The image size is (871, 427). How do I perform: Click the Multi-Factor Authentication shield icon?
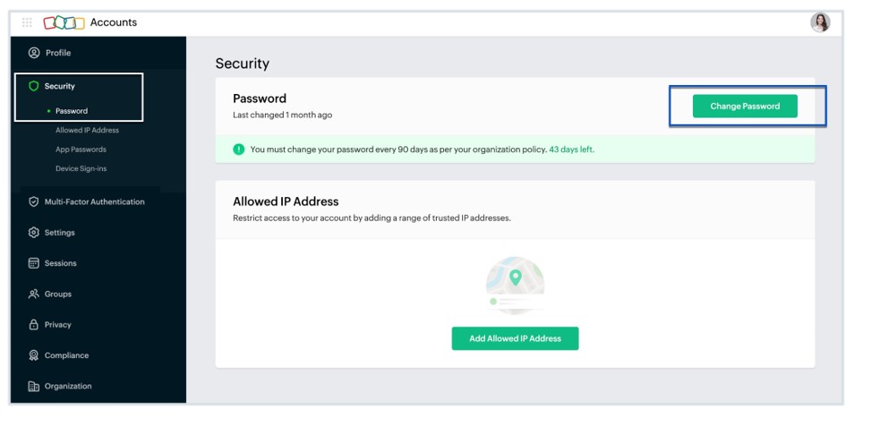(x=34, y=201)
